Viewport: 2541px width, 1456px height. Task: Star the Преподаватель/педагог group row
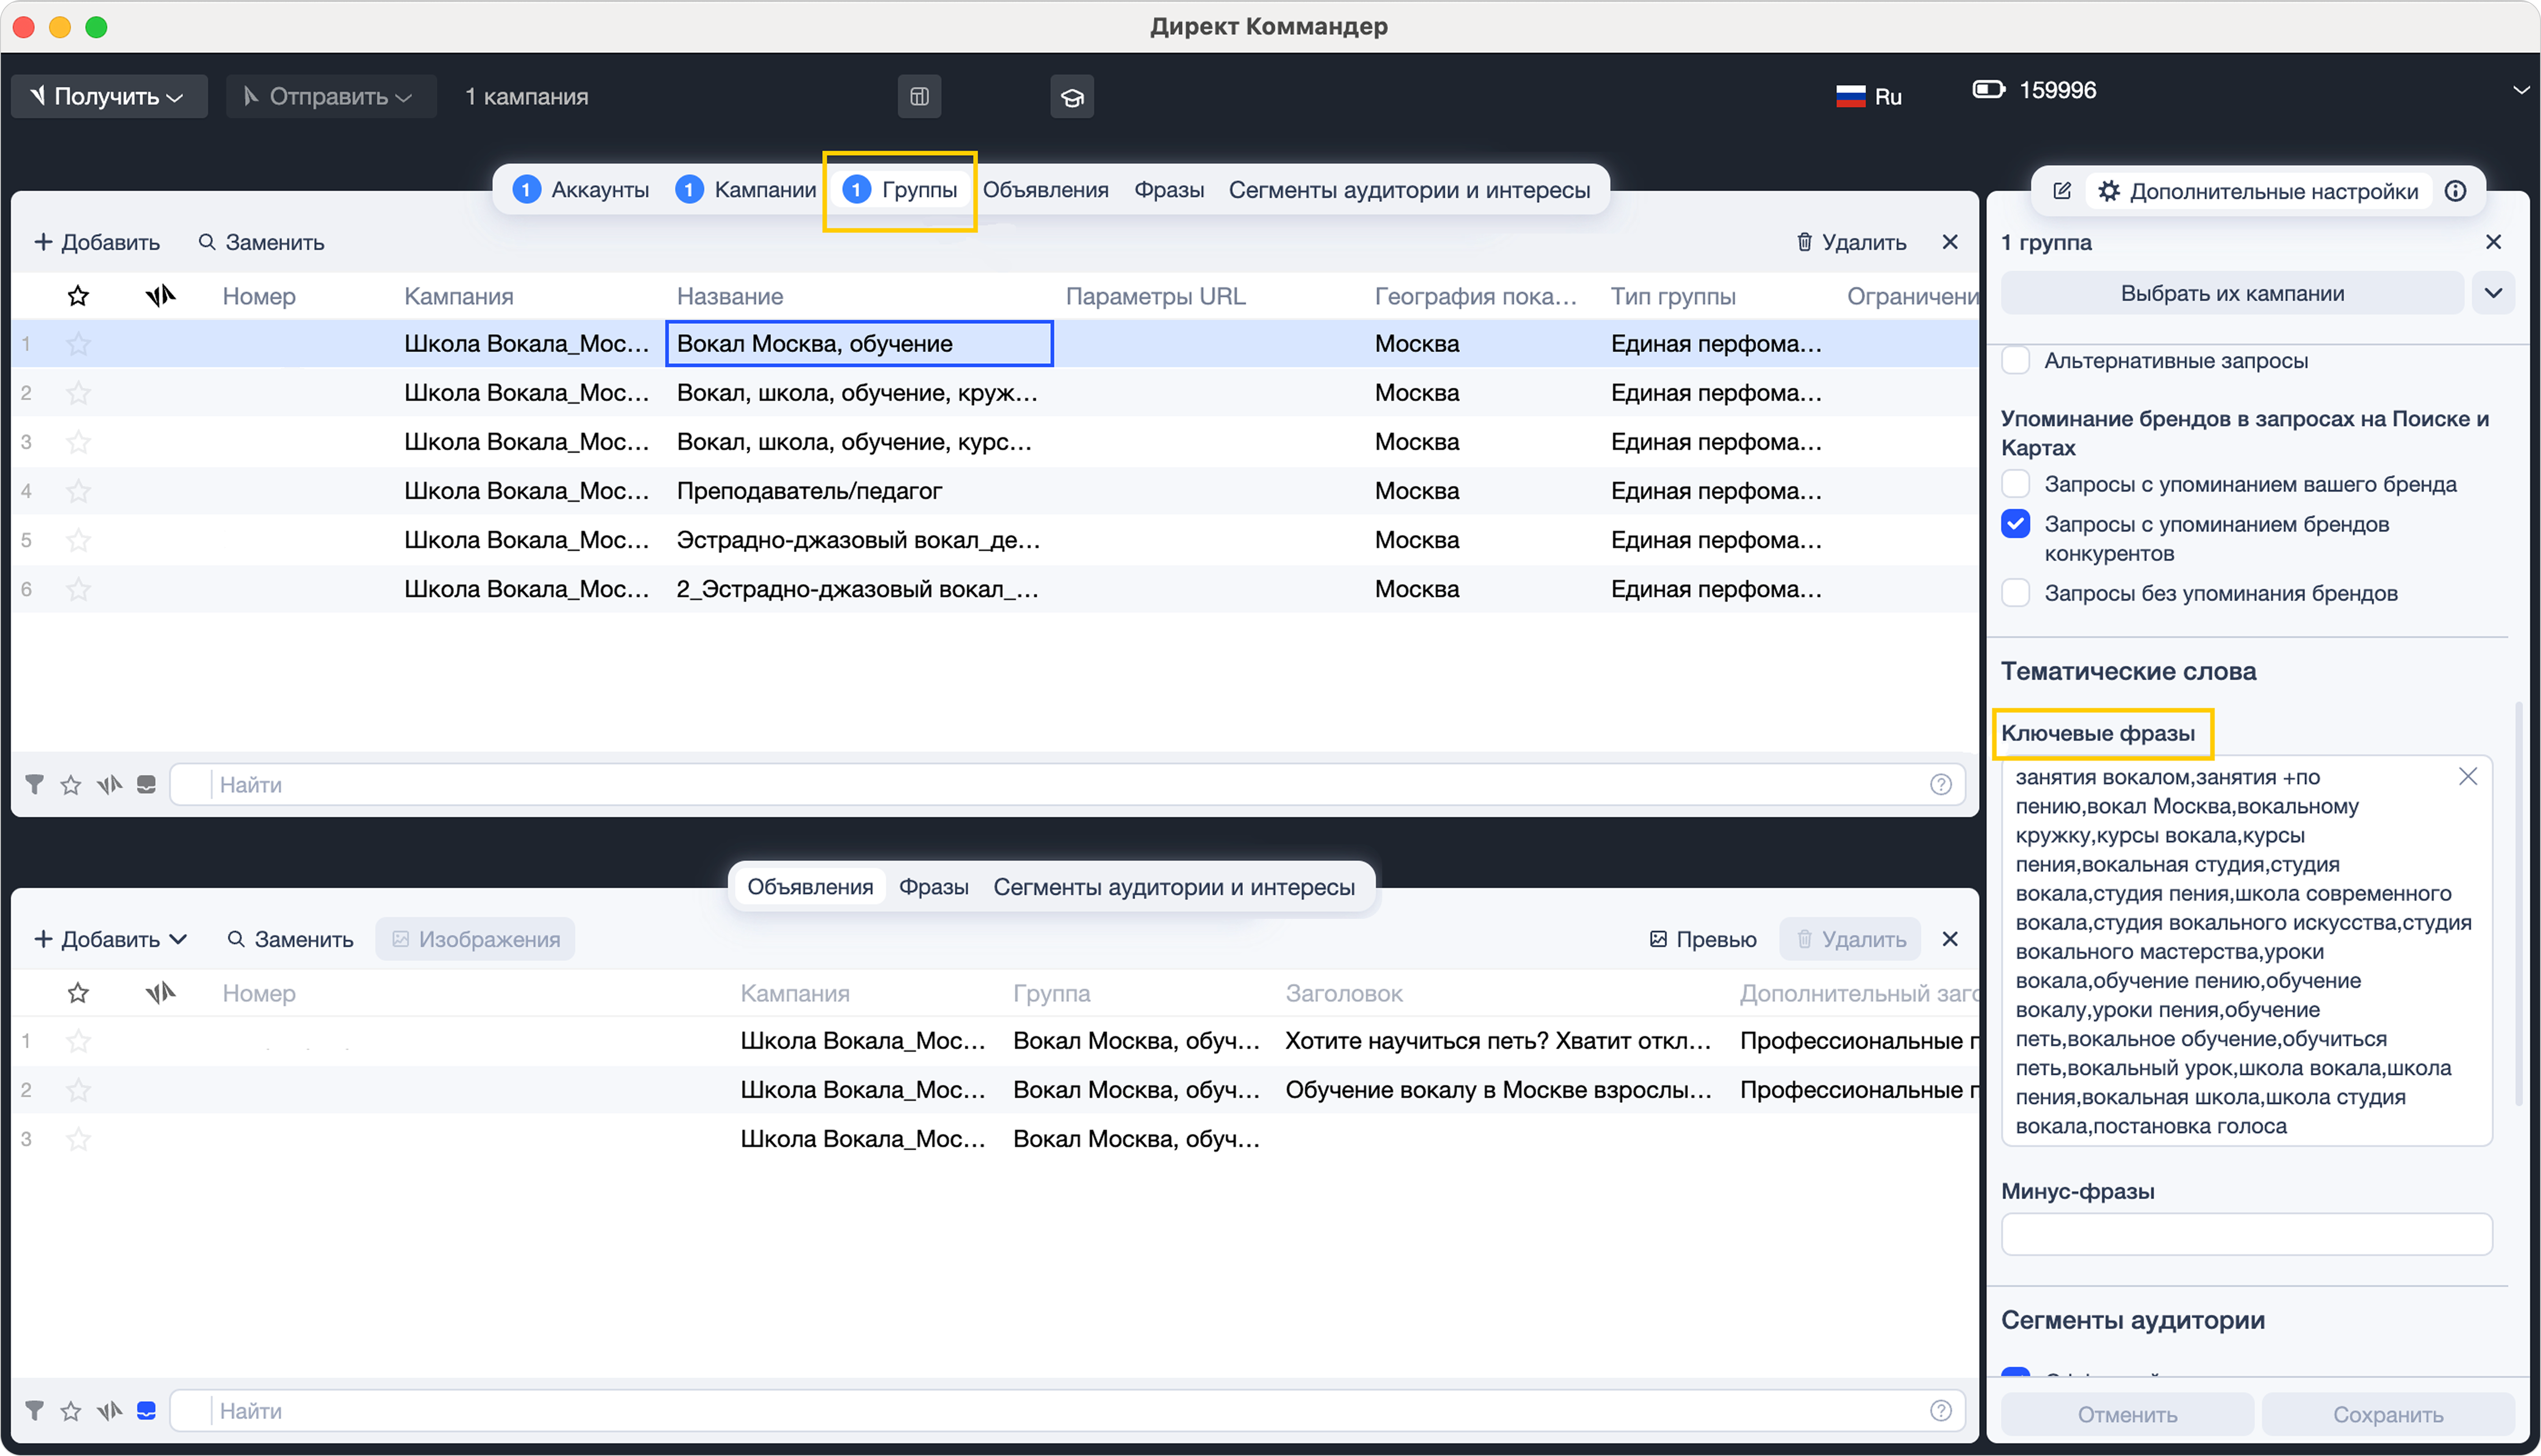pyautogui.click(x=78, y=491)
